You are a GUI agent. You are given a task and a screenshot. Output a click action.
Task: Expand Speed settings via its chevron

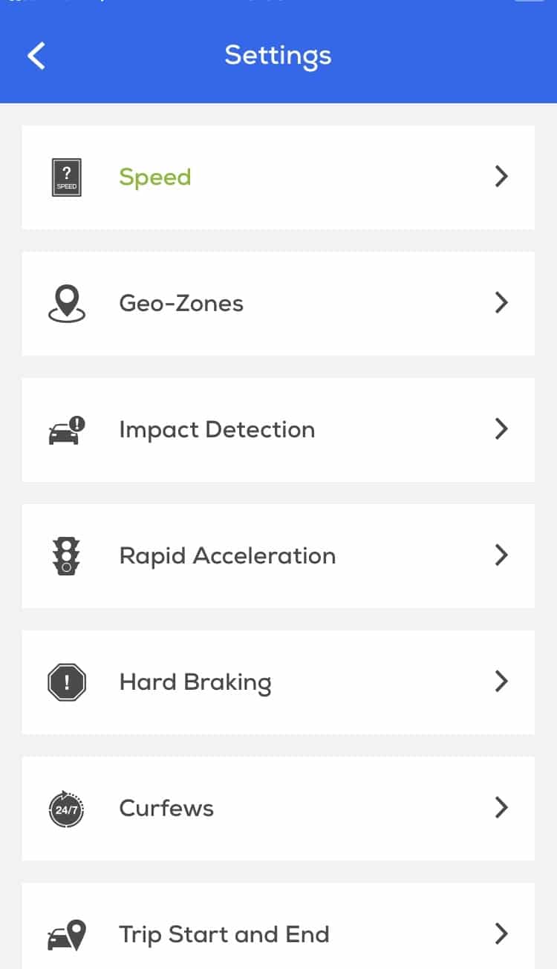[501, 177]
